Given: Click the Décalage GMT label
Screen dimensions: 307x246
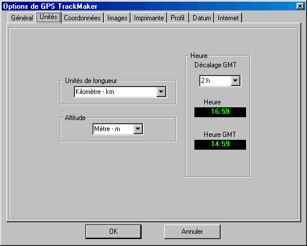Looking at the screenshot, I should (215, 65).
